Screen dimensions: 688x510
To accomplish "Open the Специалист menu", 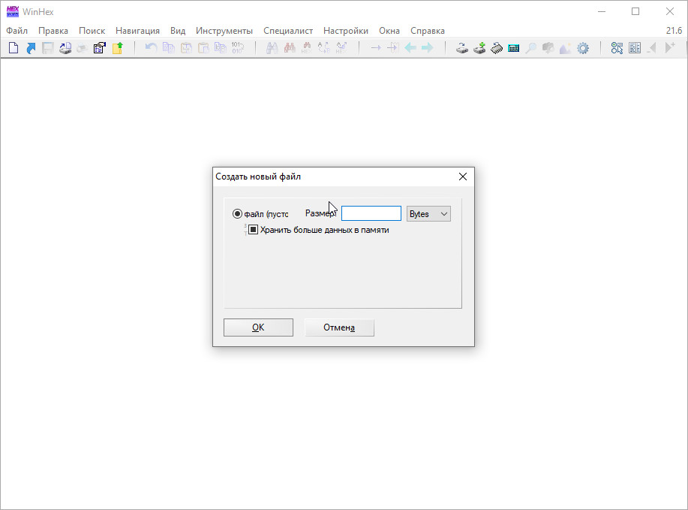I will (288, 31).
